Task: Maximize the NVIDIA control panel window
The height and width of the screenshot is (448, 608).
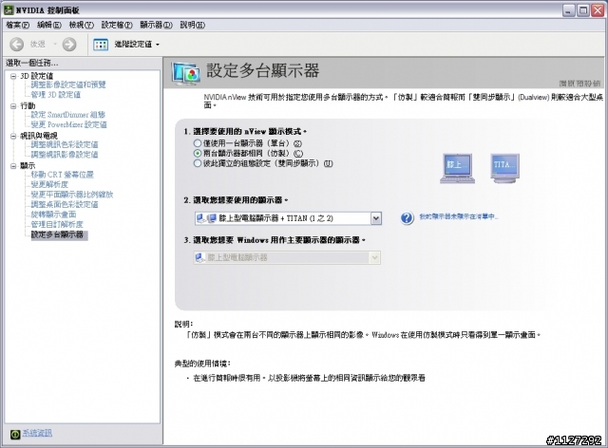Action: pyautogui.click(x=582, y=10)
